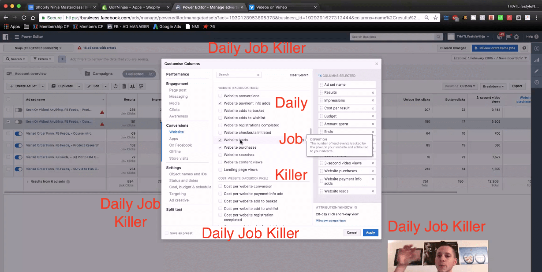
Task: Open the Facebook home logo icon
Action: click(6, 37)
